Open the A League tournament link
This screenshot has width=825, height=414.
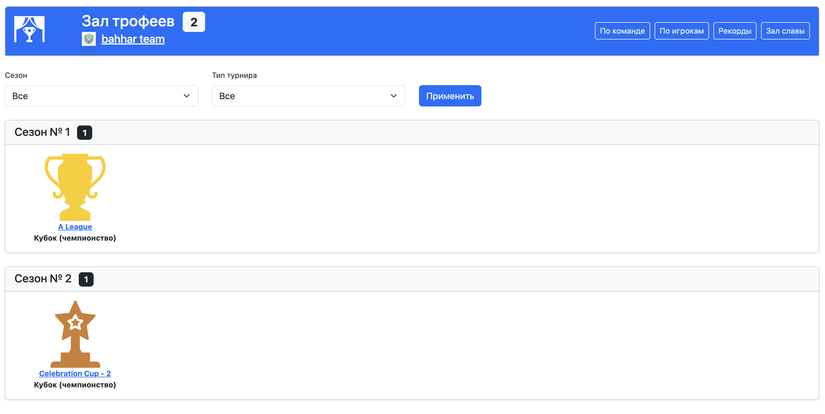pos(75,227)
